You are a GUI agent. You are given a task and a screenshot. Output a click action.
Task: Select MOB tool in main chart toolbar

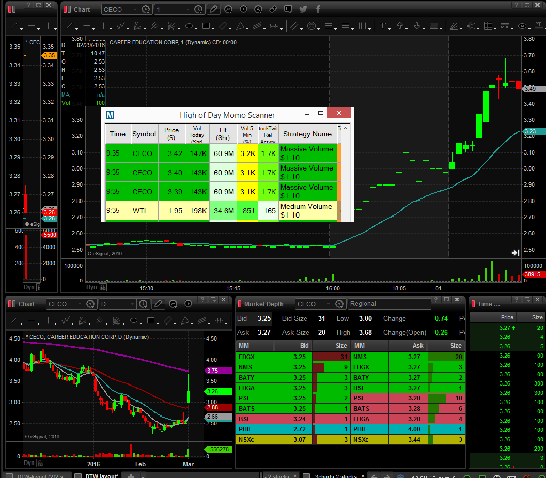tap(505, 26)
